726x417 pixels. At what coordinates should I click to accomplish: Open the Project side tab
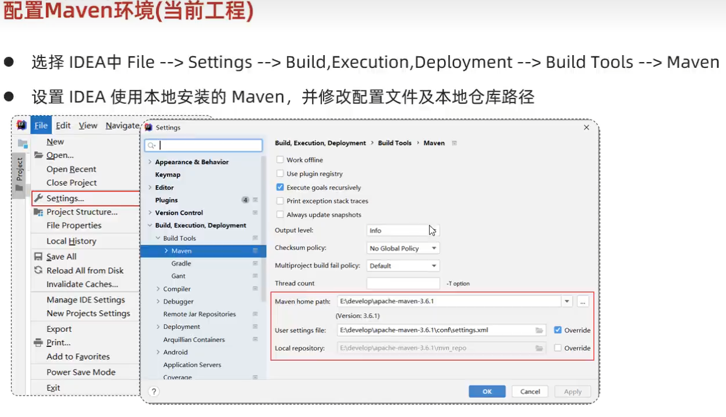pyautogui.click(x=19, y=176)
